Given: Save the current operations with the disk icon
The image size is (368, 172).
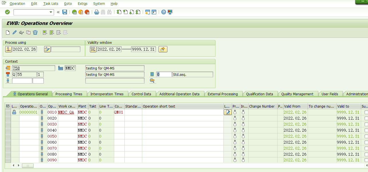Looking at the screenshot, I should coord(65,12).
